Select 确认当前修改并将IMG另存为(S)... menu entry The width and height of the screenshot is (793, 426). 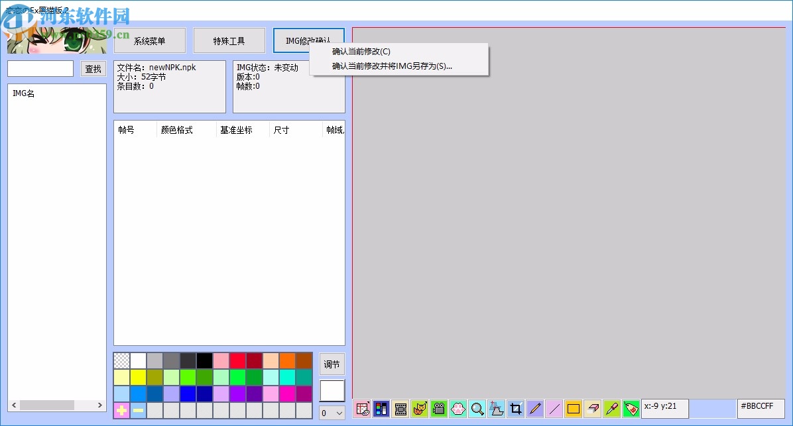(392, 66)
